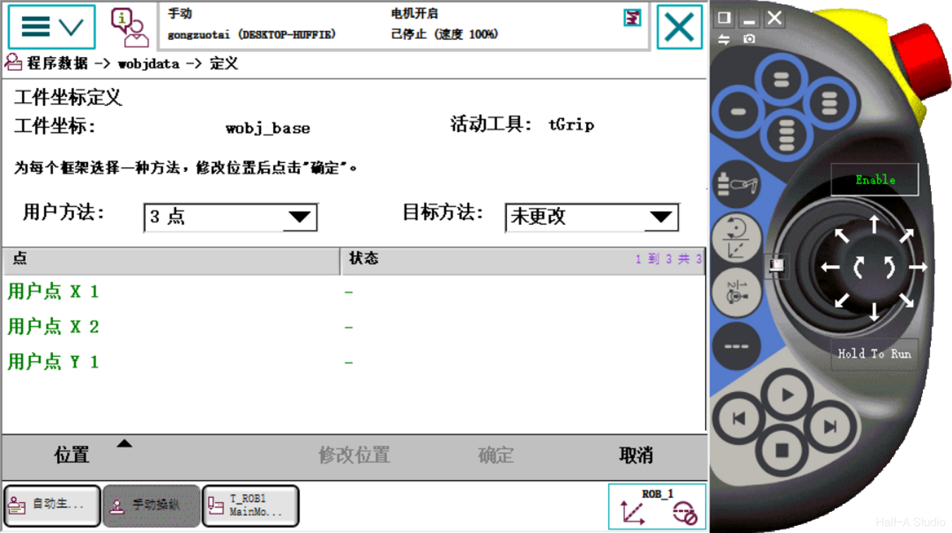
Task: Toggle linear/reorient motion mode key
Action: pos(738,238)
